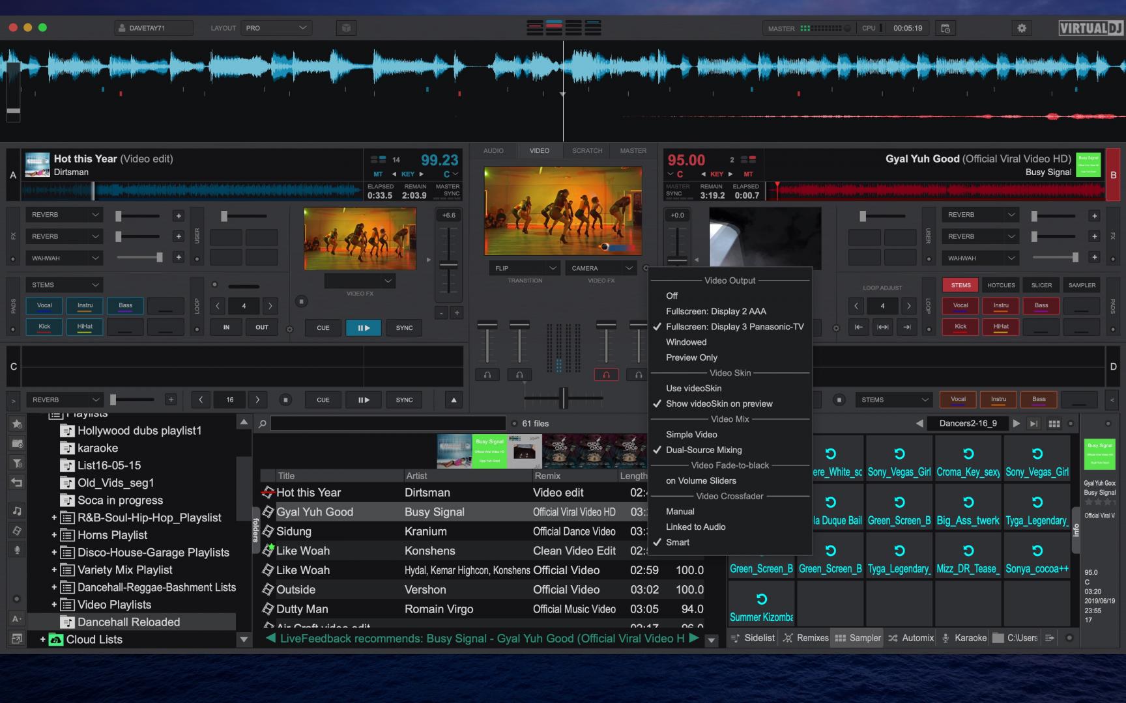Select the music notes filter in the sidebar
Image resolution: width=1126 pixels, height=703 pixels.
tap(16, 510)
